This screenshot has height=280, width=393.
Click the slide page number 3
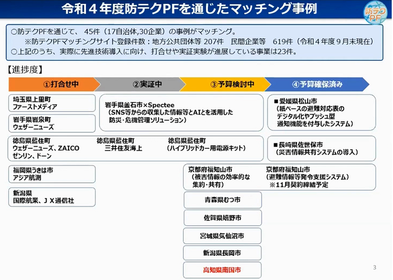(374, 268)
